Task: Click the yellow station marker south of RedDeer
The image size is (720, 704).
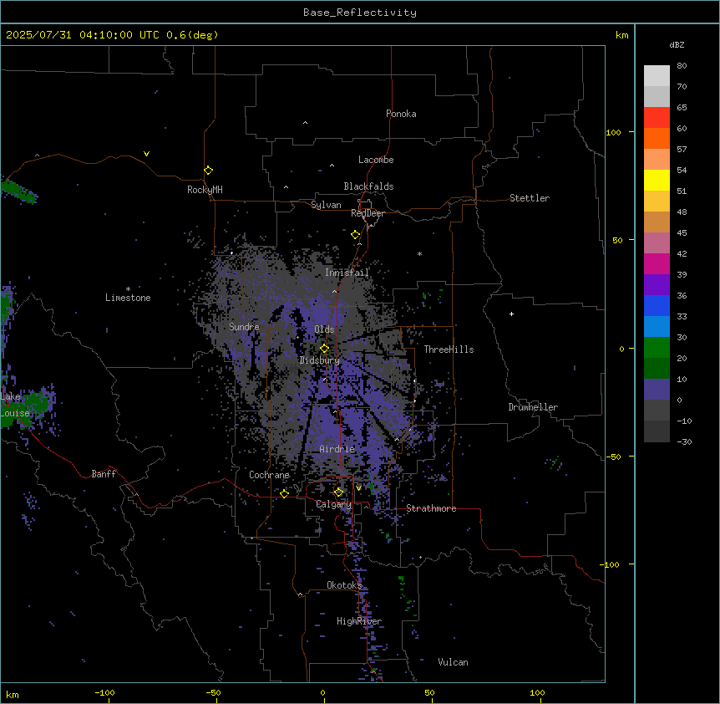Action: 356,235
